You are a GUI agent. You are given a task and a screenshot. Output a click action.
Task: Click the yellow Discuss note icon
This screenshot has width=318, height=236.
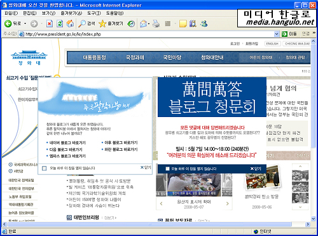pyautogui.click(x=183, y=24)
